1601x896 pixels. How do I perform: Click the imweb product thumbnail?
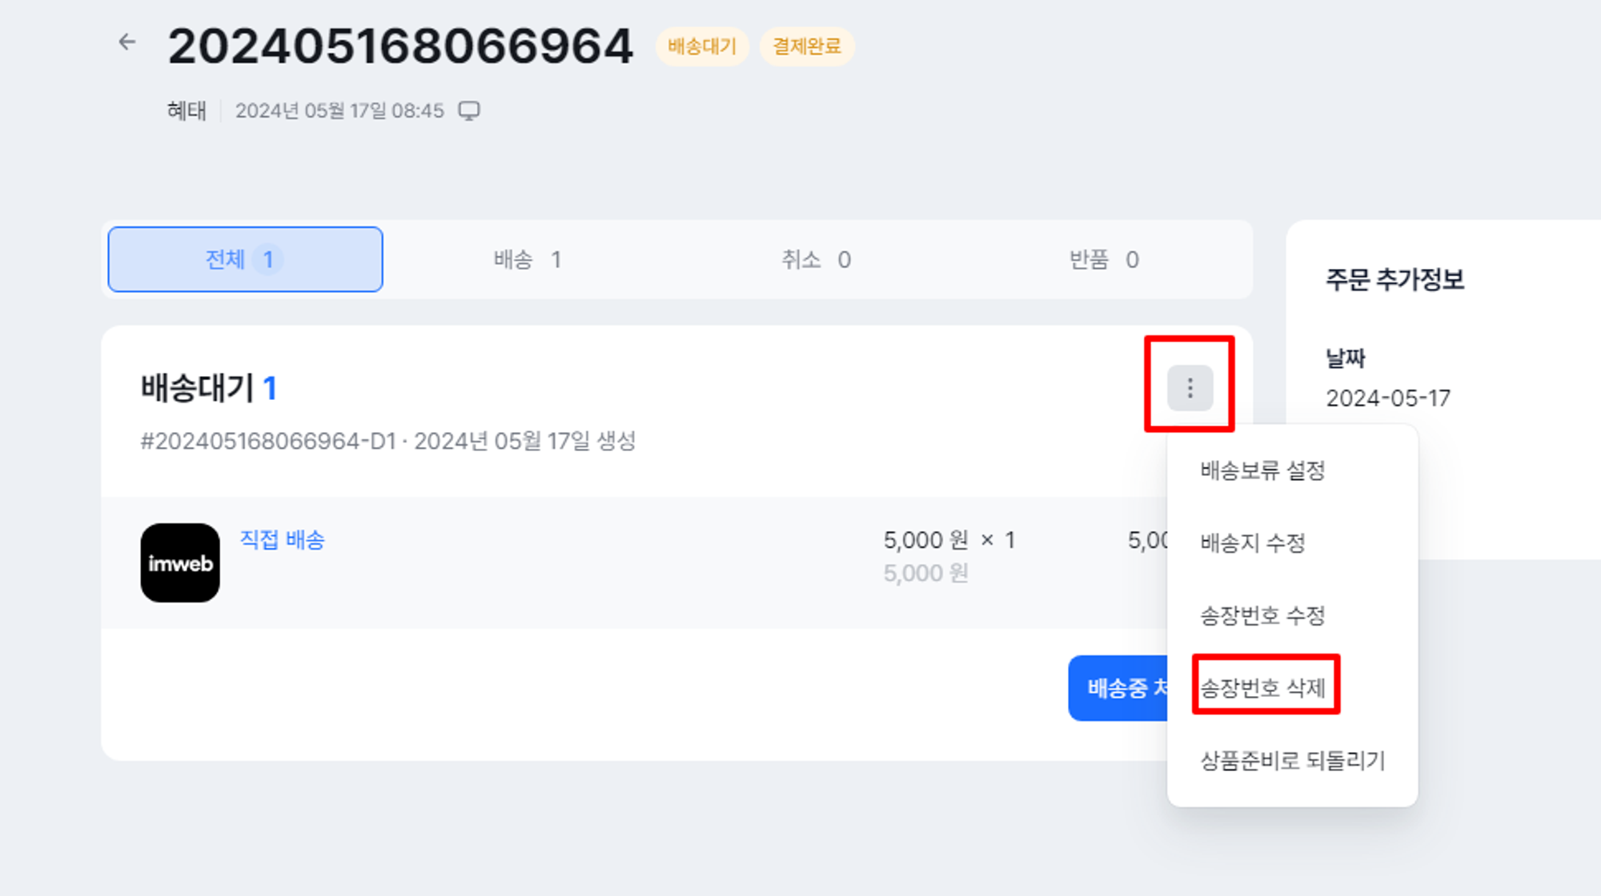point(180,563)
